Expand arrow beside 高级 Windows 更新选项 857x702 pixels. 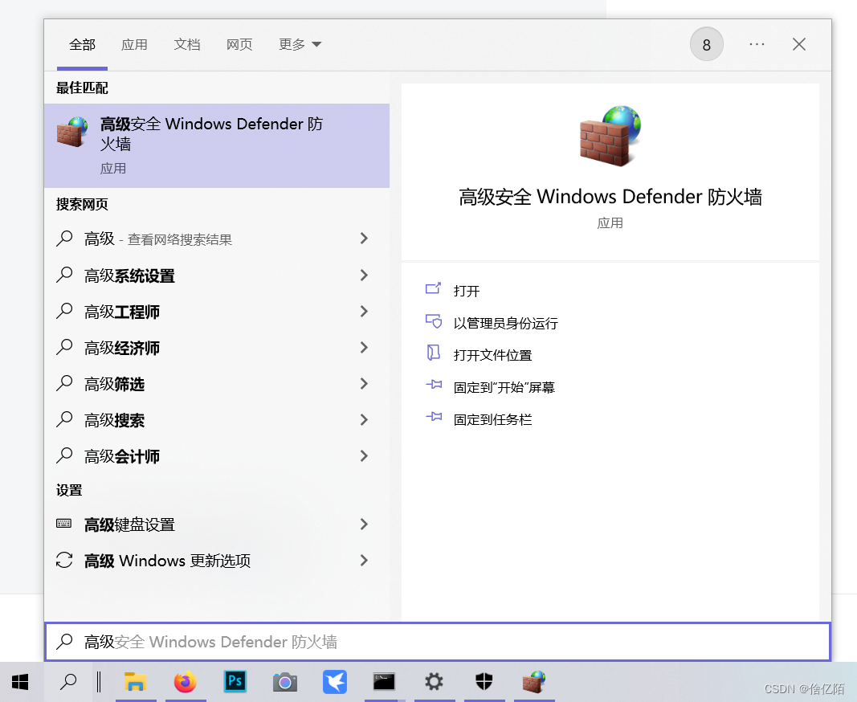364,560
